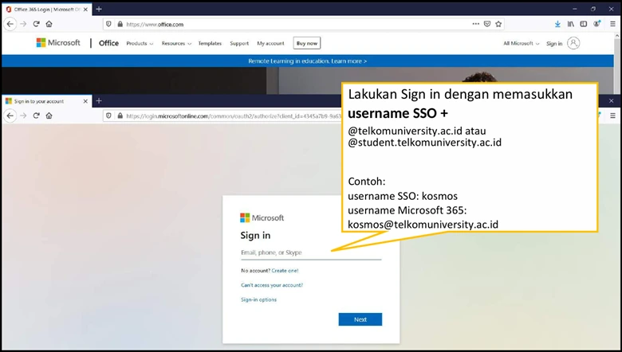Open hamburger menu in Office.com window
Image resolution: width=622 pixels, height=352 pixels.
tap(612, 24)
